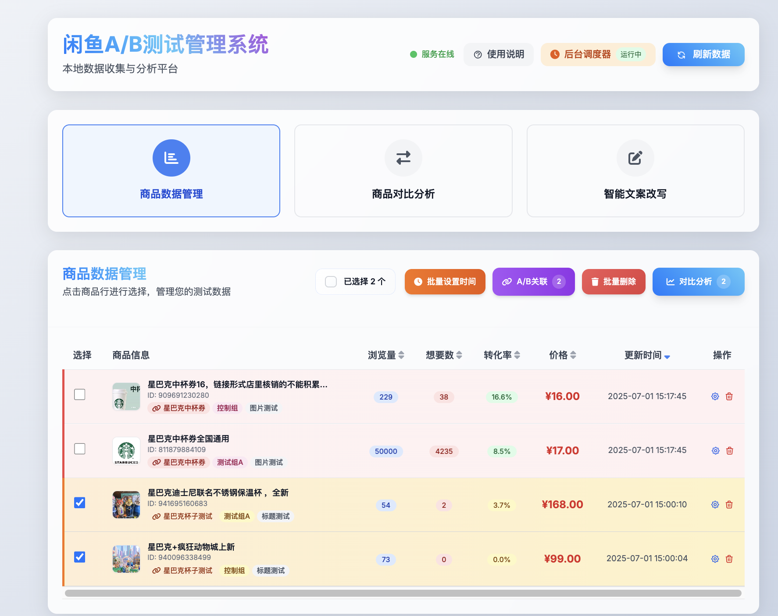Click the swap arrows icon for 商品对比分析

(x=403, y=158)
